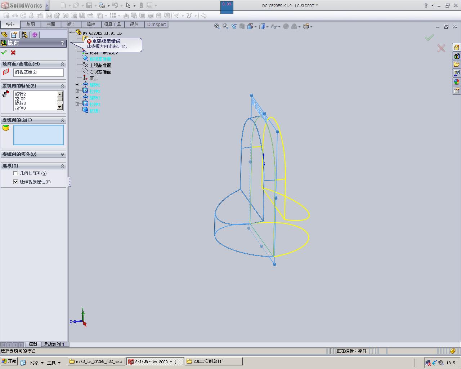This screenshot has width=461, height=369.
Task: Click the Print icon in the top toolbar
Action: 102,5
